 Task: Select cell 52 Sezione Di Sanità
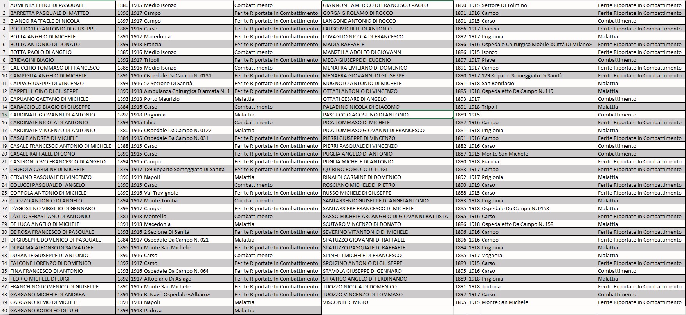pyautogui.click(x=188, y=83)
